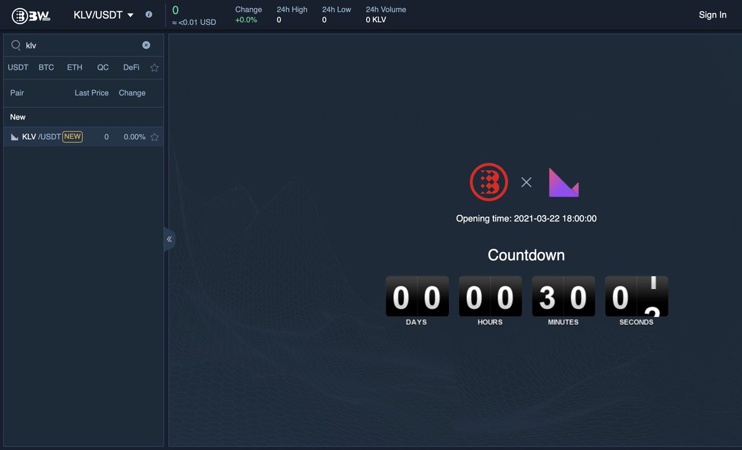Viewport: 742px width, 450px height.
Task: Click the MINUTES countdown showing 30
Action: pos(563,296)
